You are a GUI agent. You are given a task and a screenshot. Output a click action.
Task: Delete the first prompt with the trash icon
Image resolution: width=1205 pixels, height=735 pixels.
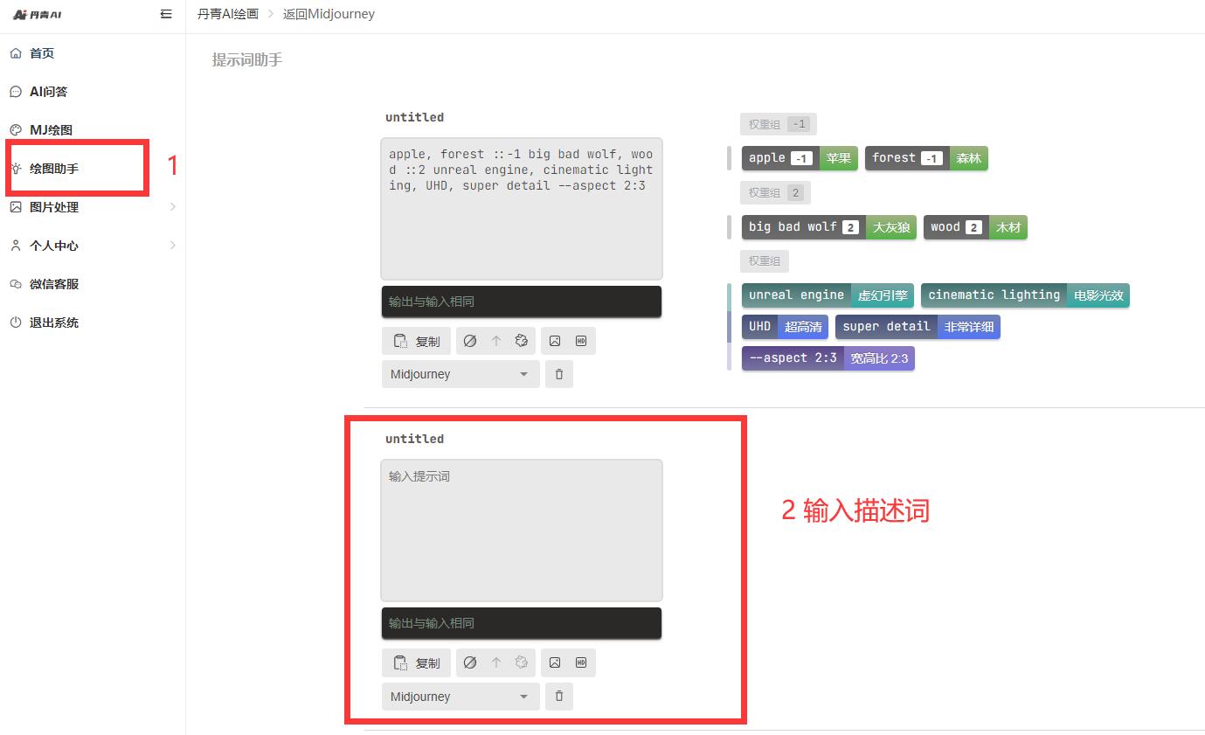click(x=559, y=374)
